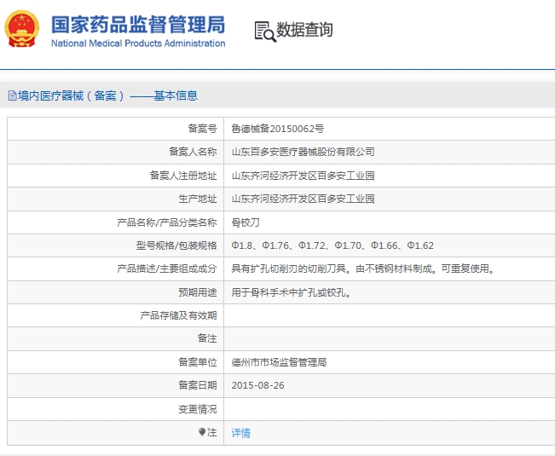
Task: Select the 备案人注册地址 label
Action: click(x=183, y=176)
